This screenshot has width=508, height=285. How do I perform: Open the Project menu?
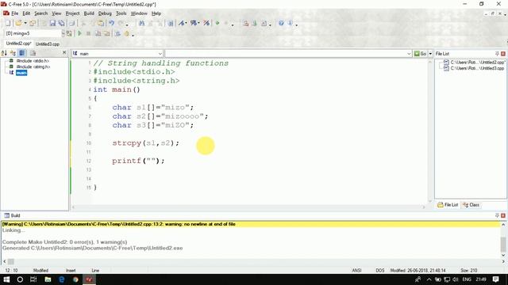pyautogui.click(x=72, y=13)
